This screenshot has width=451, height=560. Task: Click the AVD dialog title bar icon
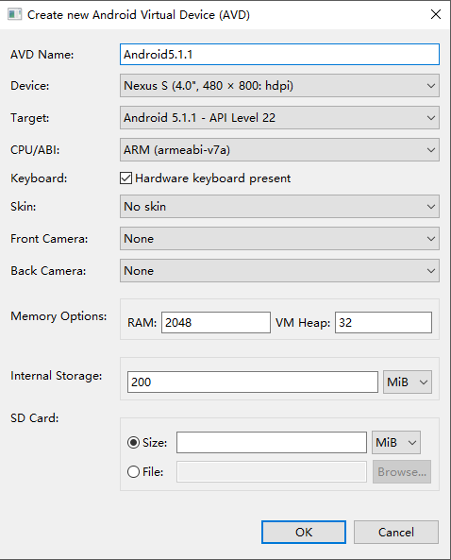pos(15,14)
